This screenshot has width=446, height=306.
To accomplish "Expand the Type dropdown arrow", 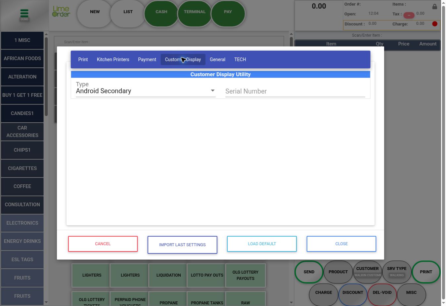I will [x=213, y=91].
